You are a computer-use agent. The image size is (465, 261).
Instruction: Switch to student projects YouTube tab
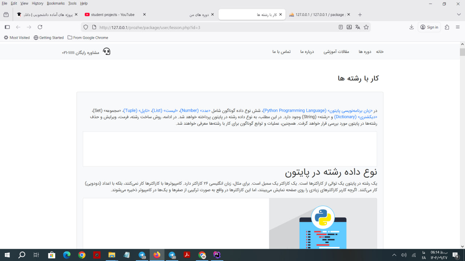113,14
